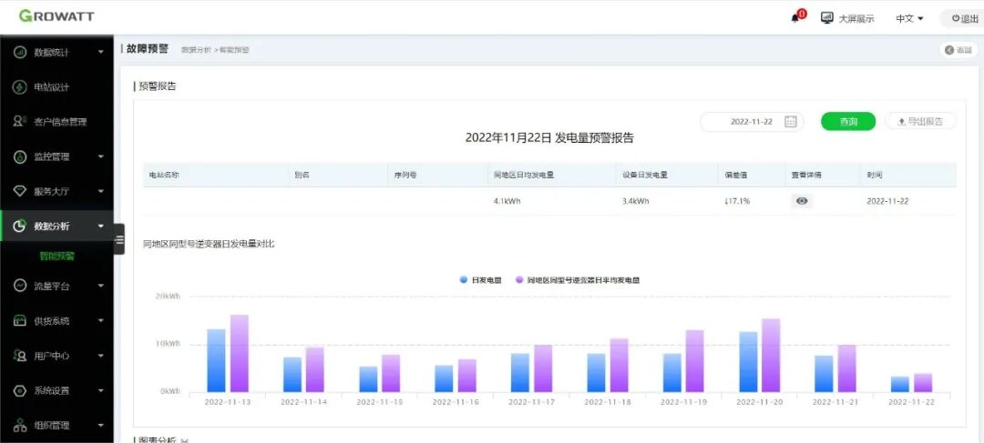Click the blue bar for 2022-11-13
984x443 pixels.
[216, 361]
